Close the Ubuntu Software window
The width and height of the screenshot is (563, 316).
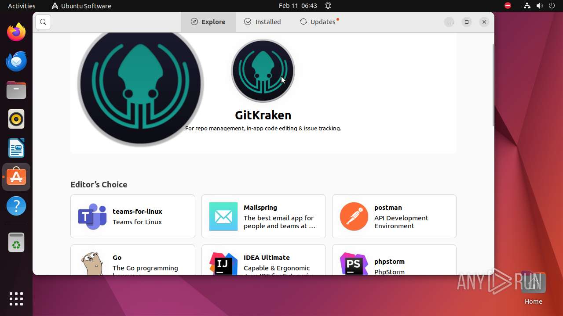tap(484, 22)
